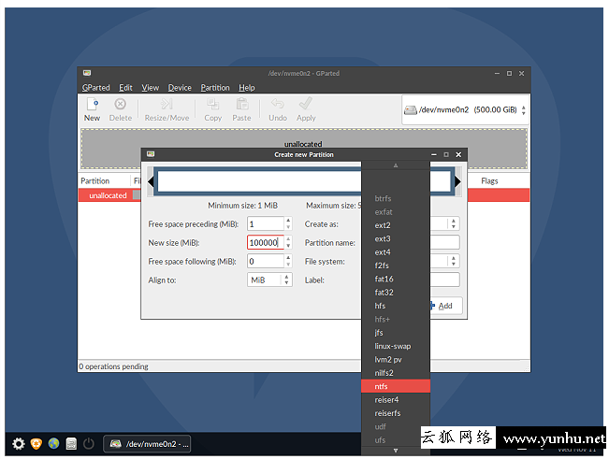This screenshot has height=459, width=609.
Task: Select f2fs from file system list
Action: click(396, 265)
